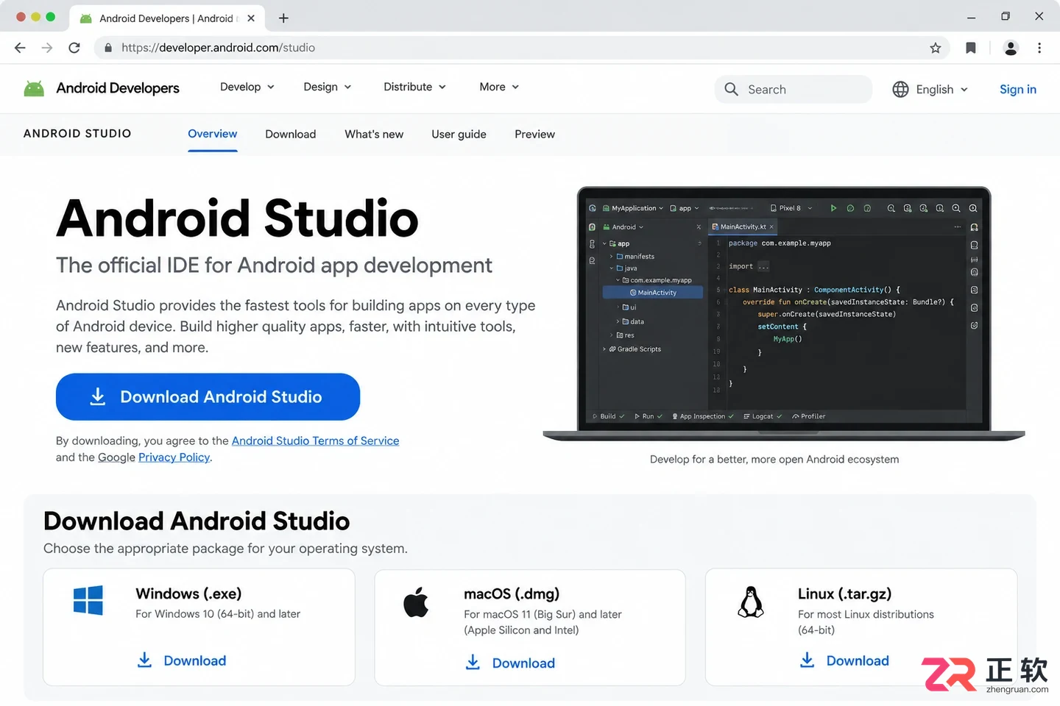Image resolution: width=1060 pixels, height=706 pixels.
Task: Click the address bar URL
Action: (x=218, y=48)
